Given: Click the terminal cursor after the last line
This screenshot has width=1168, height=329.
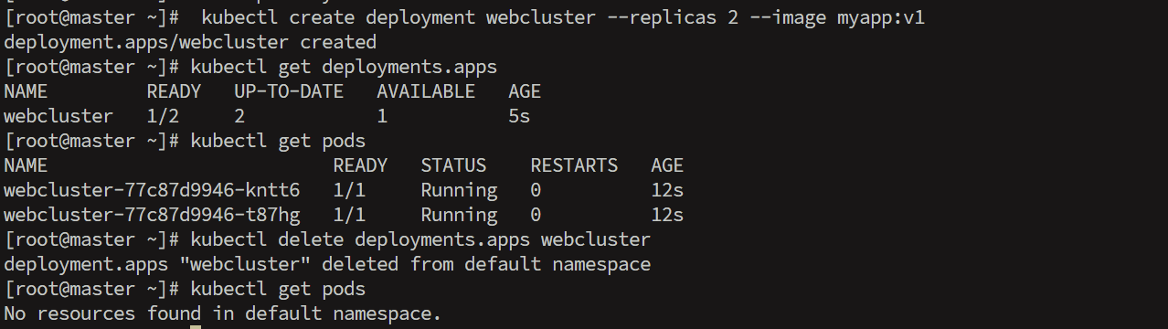Looking at the screenshot, I should (196, 326).
